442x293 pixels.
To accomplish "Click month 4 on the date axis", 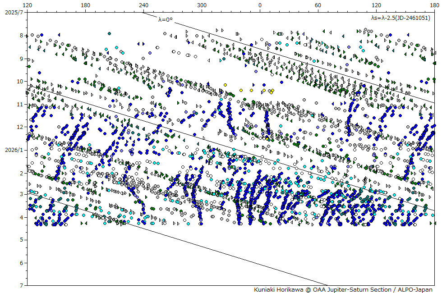I will (x=21, y=217).
